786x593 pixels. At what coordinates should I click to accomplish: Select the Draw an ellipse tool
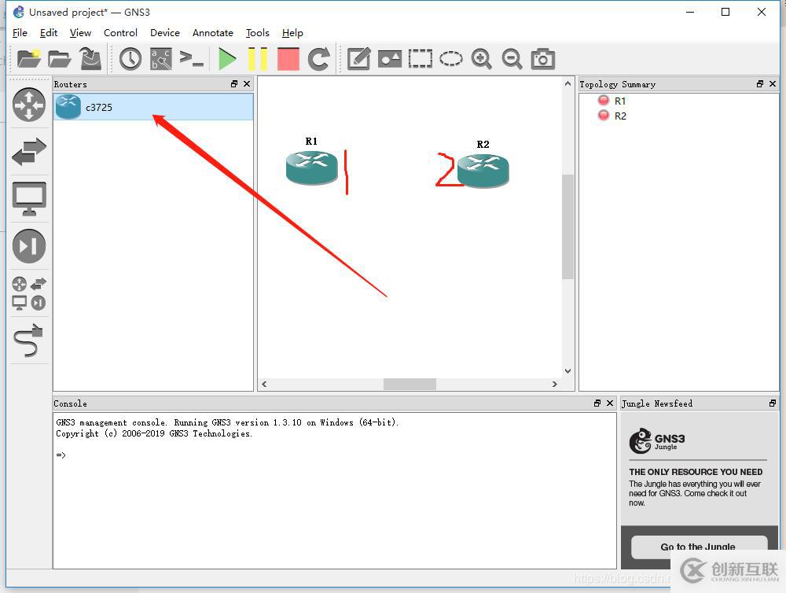[450, 59]
